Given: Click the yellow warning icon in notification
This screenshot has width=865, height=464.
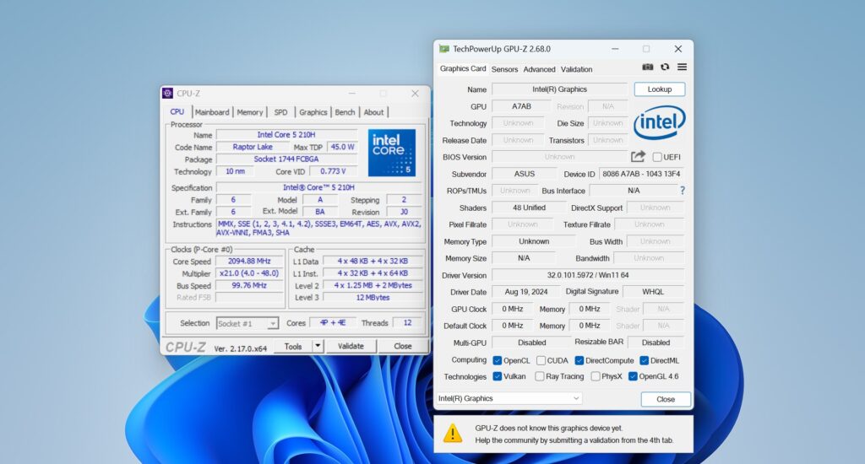Looking at the screenshot, I should coord(454,434).
